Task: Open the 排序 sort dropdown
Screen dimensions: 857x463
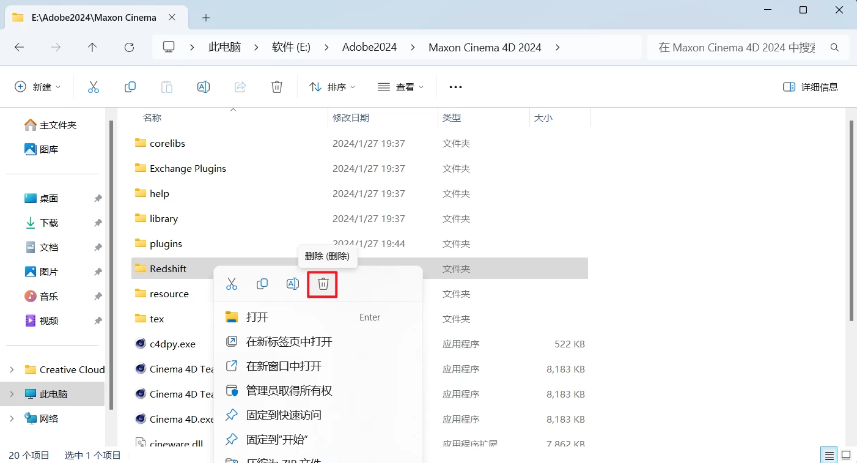Action: [332, 87]
